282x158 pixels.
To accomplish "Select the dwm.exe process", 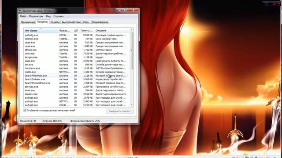I will click(x=76, y=54).
